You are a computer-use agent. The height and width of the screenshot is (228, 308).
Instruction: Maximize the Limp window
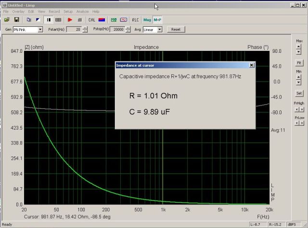pyautogui.click(x=298, y=5)
